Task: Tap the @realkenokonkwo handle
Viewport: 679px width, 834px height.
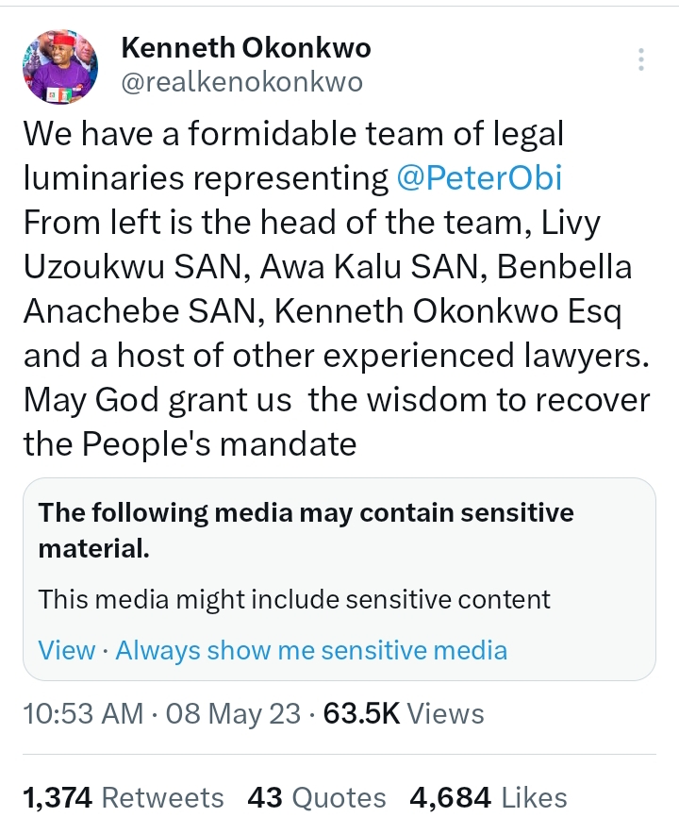Action: pyautogui.click(x=242, y=82)
